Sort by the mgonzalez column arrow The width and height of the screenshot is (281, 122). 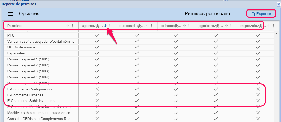coord(269,26)
